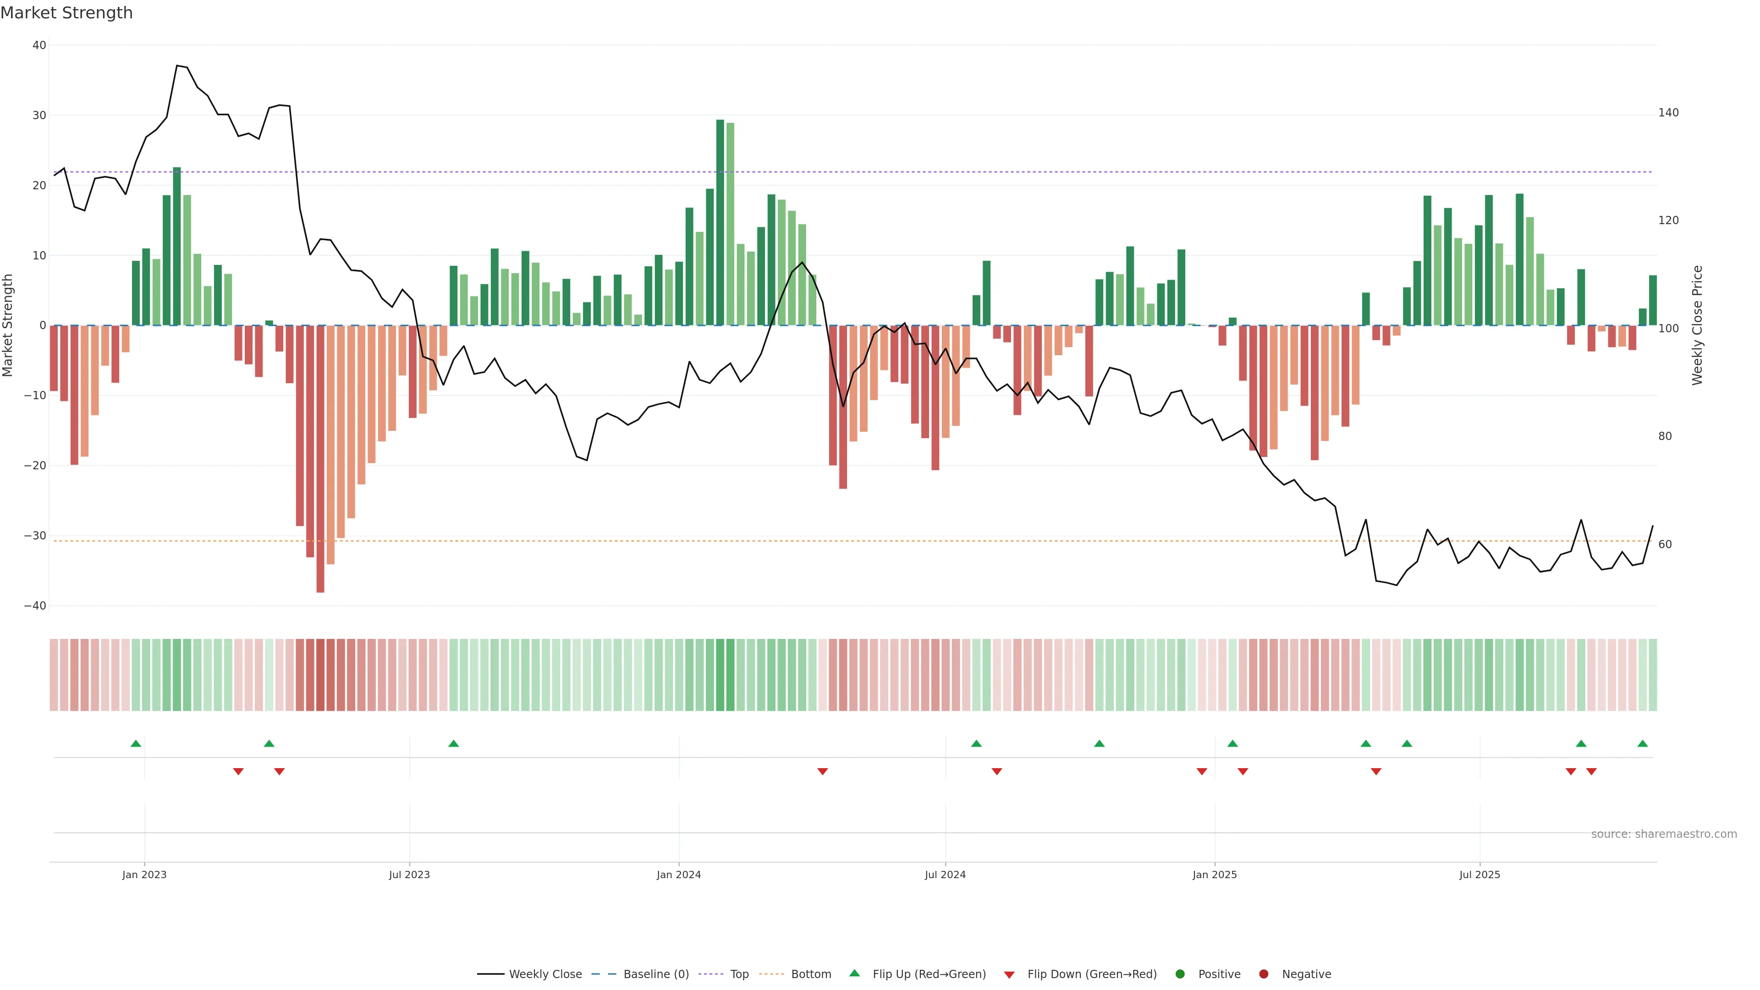Click the Market Strength chart title
This screenshot has width=1760, height=990.
[66, 13]
